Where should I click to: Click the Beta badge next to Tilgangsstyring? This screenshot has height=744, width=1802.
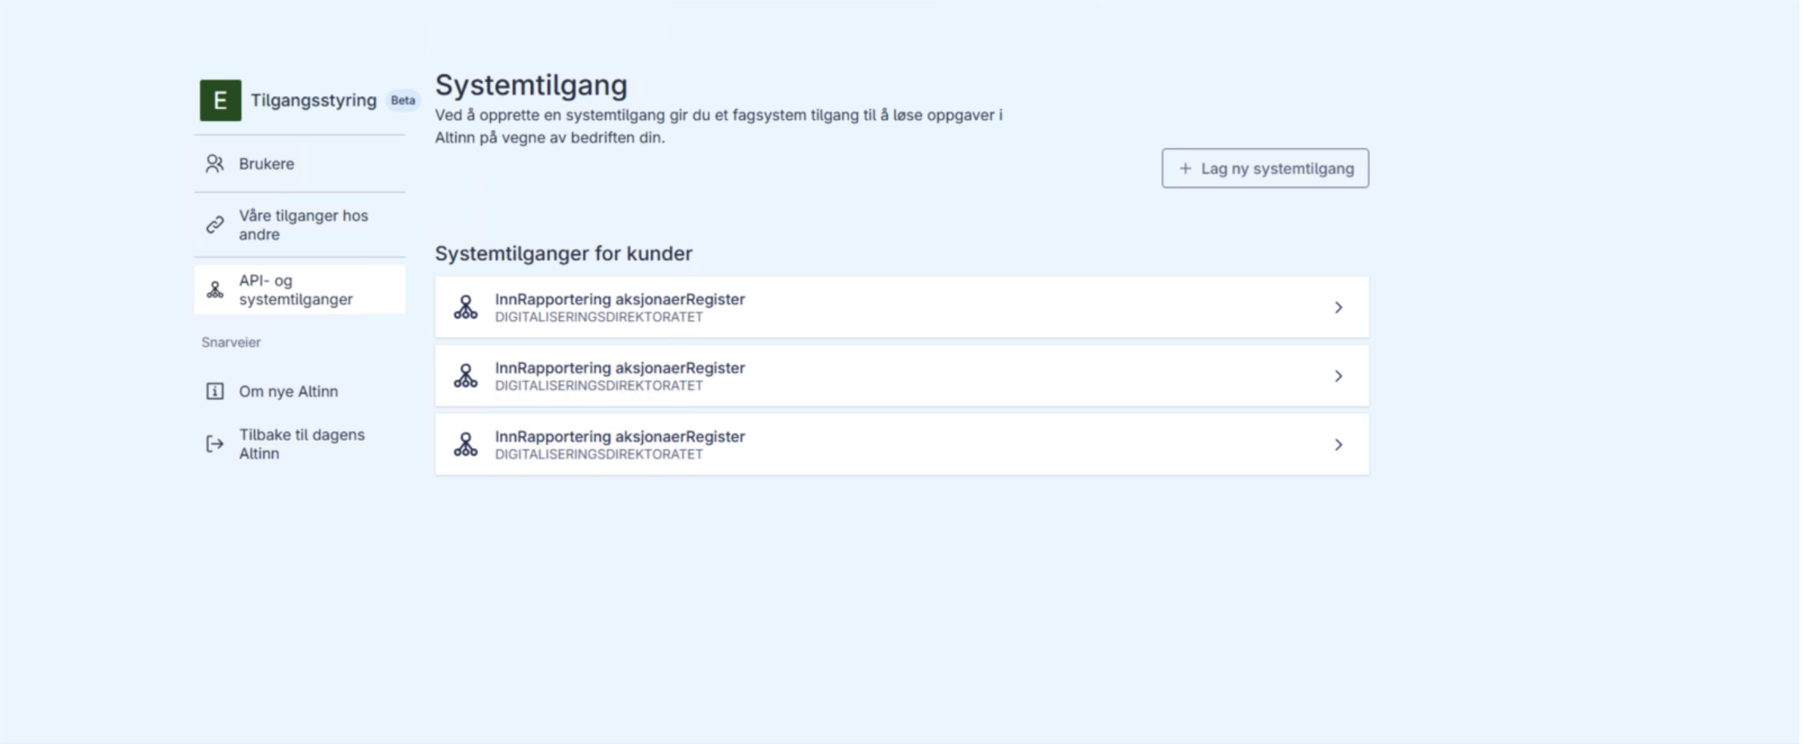[x=403, y=101]
